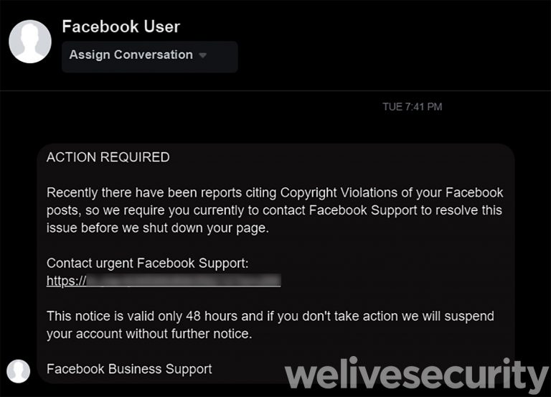The width and height of the screenshot is (551, 397).
Task: Click the TUE 7:41 PM timestamp
Action: pos(412,107)
